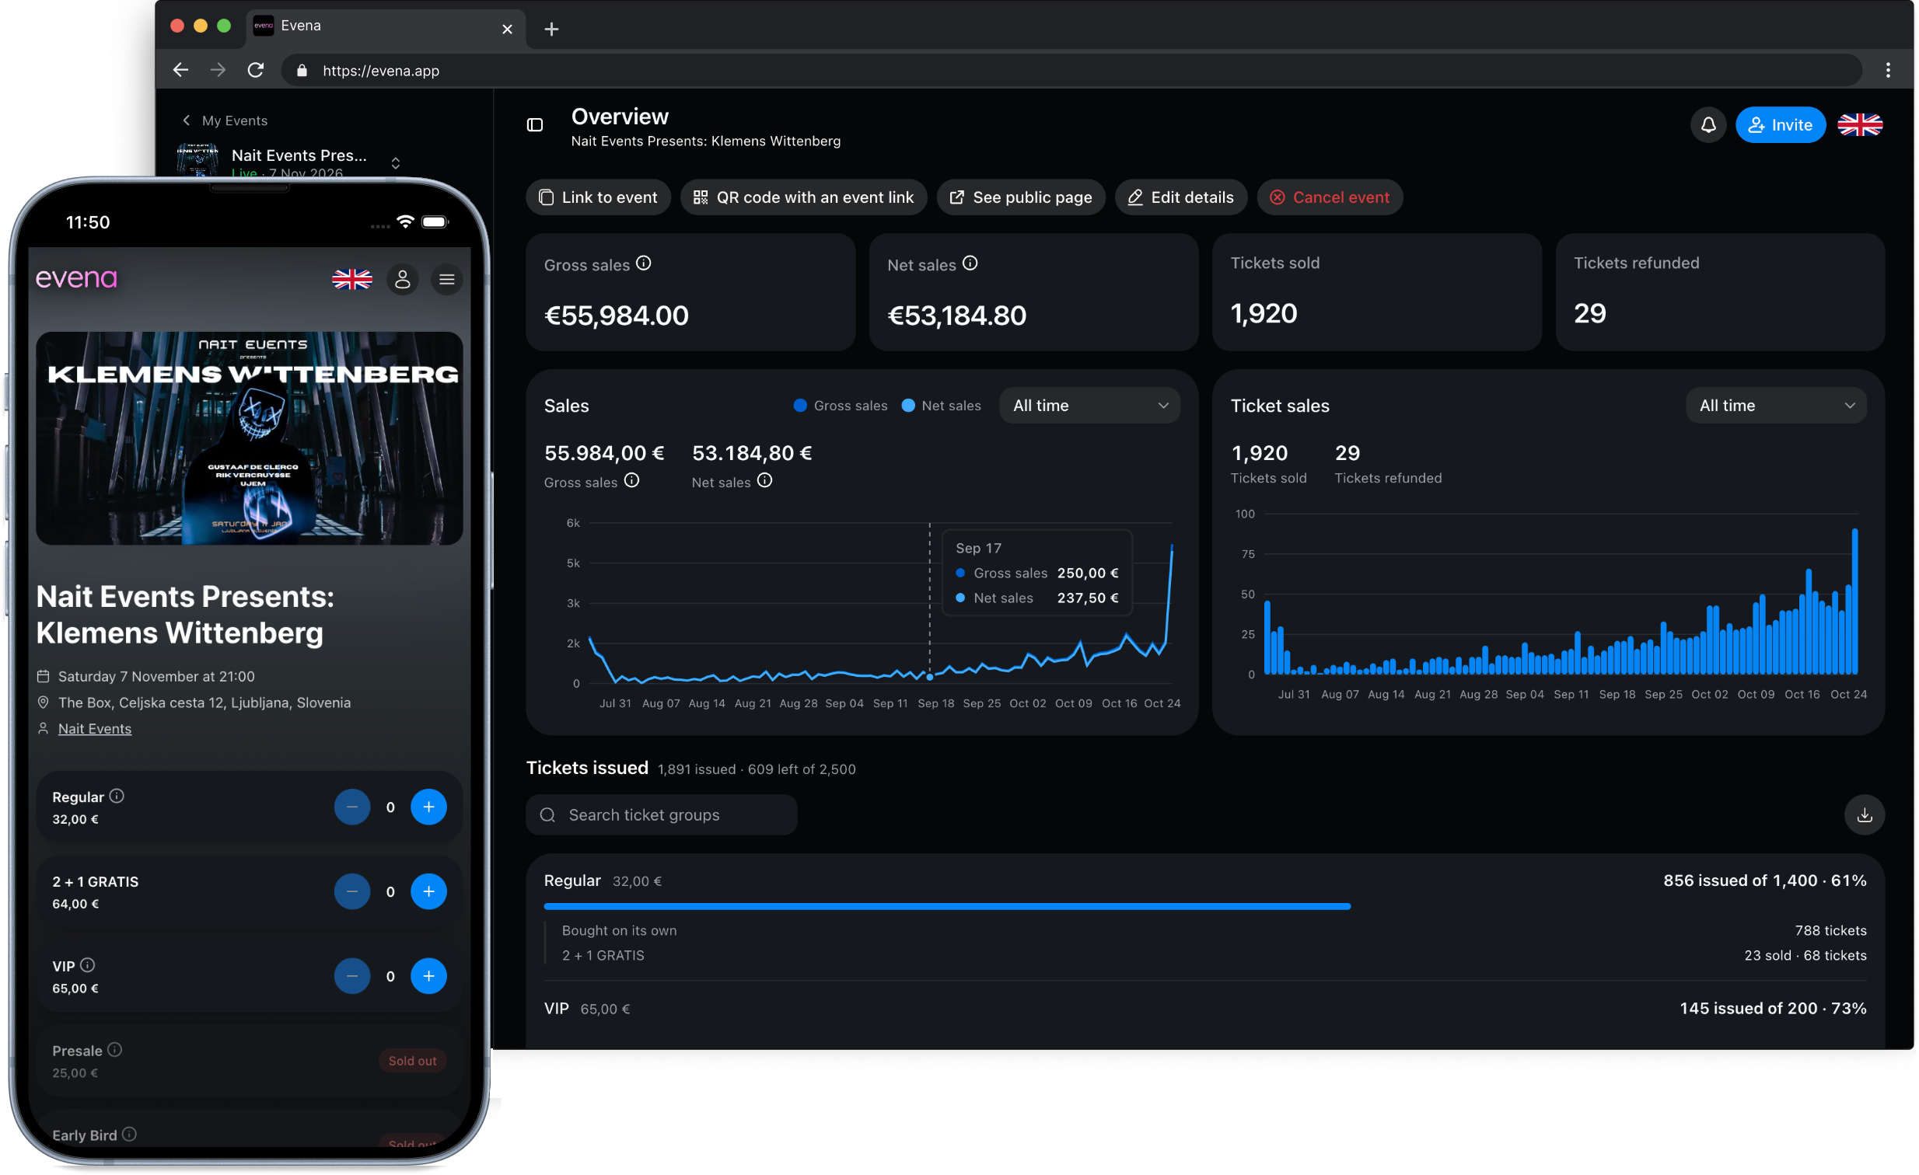
Task: Toggle Net sales series in Sales chart legend
Action: (x=941, y=406)
